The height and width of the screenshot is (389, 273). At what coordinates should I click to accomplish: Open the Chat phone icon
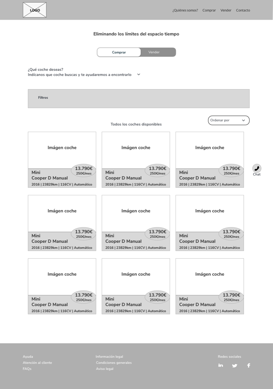pos(257,168)
